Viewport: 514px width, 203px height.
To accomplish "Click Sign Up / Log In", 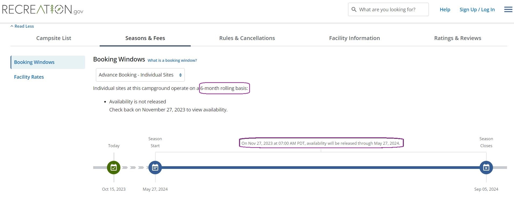I will coord(477,10).
